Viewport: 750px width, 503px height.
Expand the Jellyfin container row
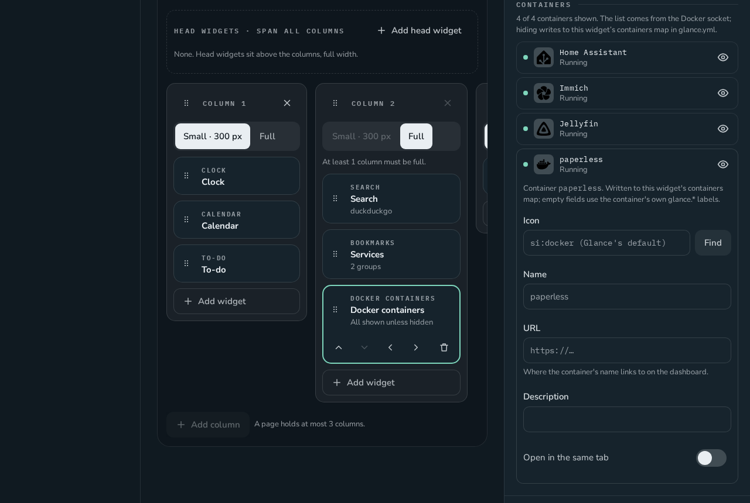click(x=627, y=129)
